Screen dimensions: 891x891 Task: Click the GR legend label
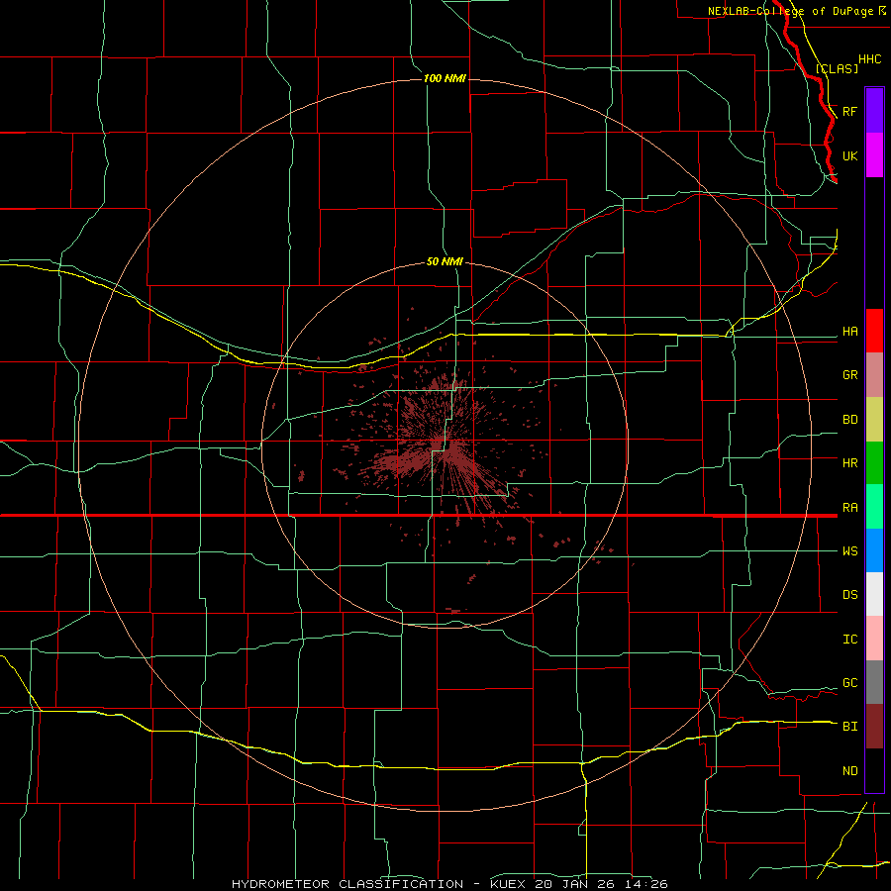[849, 375]
